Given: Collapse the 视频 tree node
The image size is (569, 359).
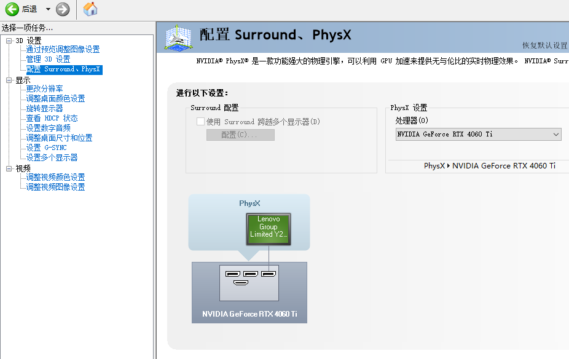Looking at the screenshot, I should pyautogui.click(x=9, y=168).
